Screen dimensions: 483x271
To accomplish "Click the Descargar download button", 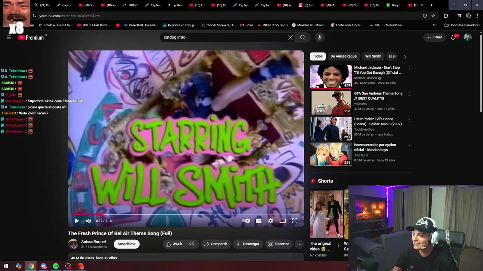I will [248, 244].
